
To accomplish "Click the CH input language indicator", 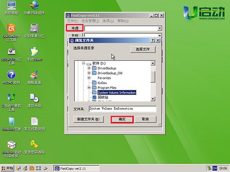I will click(215, 168).
